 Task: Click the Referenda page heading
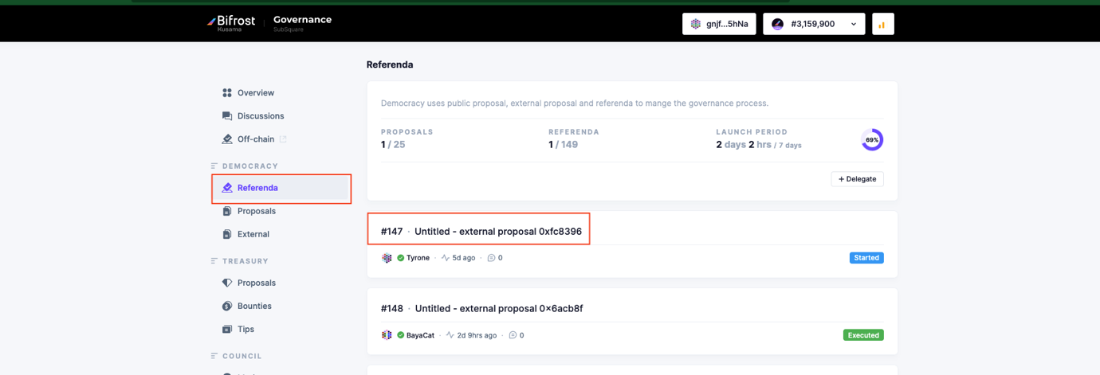[390, 64]
